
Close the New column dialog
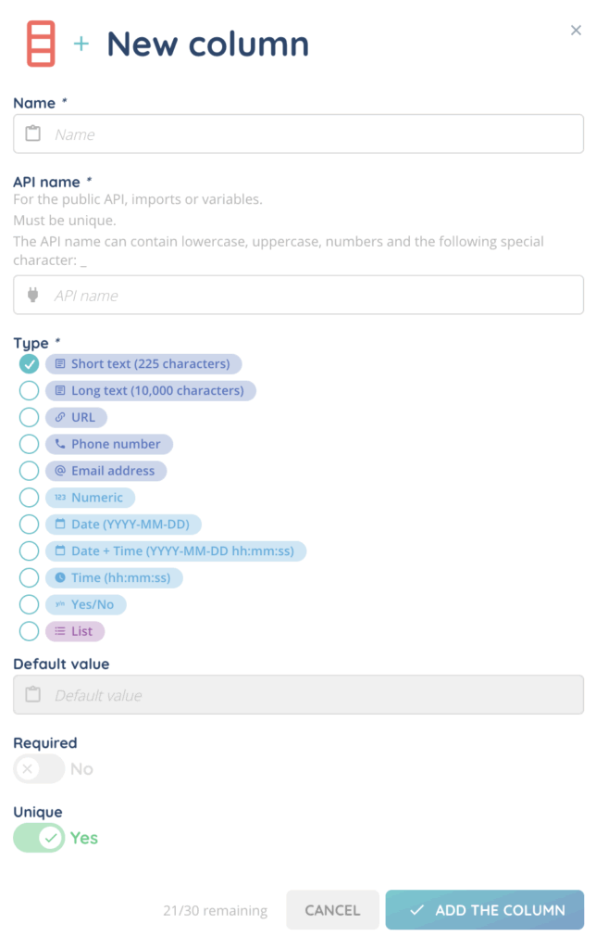(576, 31)
